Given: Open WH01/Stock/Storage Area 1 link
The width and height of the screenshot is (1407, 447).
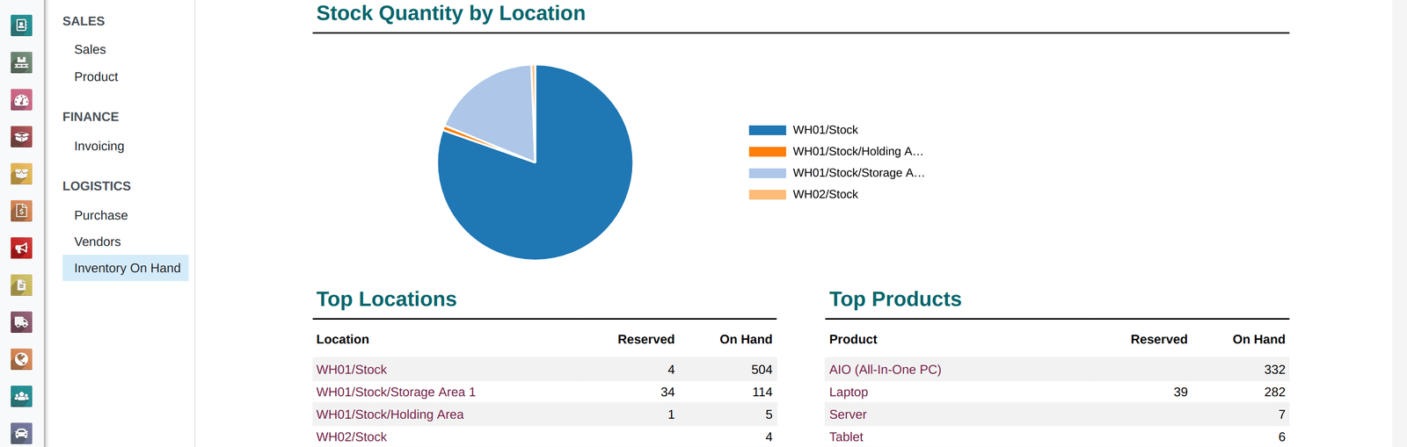Looking at the screenshot, I should coord(396,393).
